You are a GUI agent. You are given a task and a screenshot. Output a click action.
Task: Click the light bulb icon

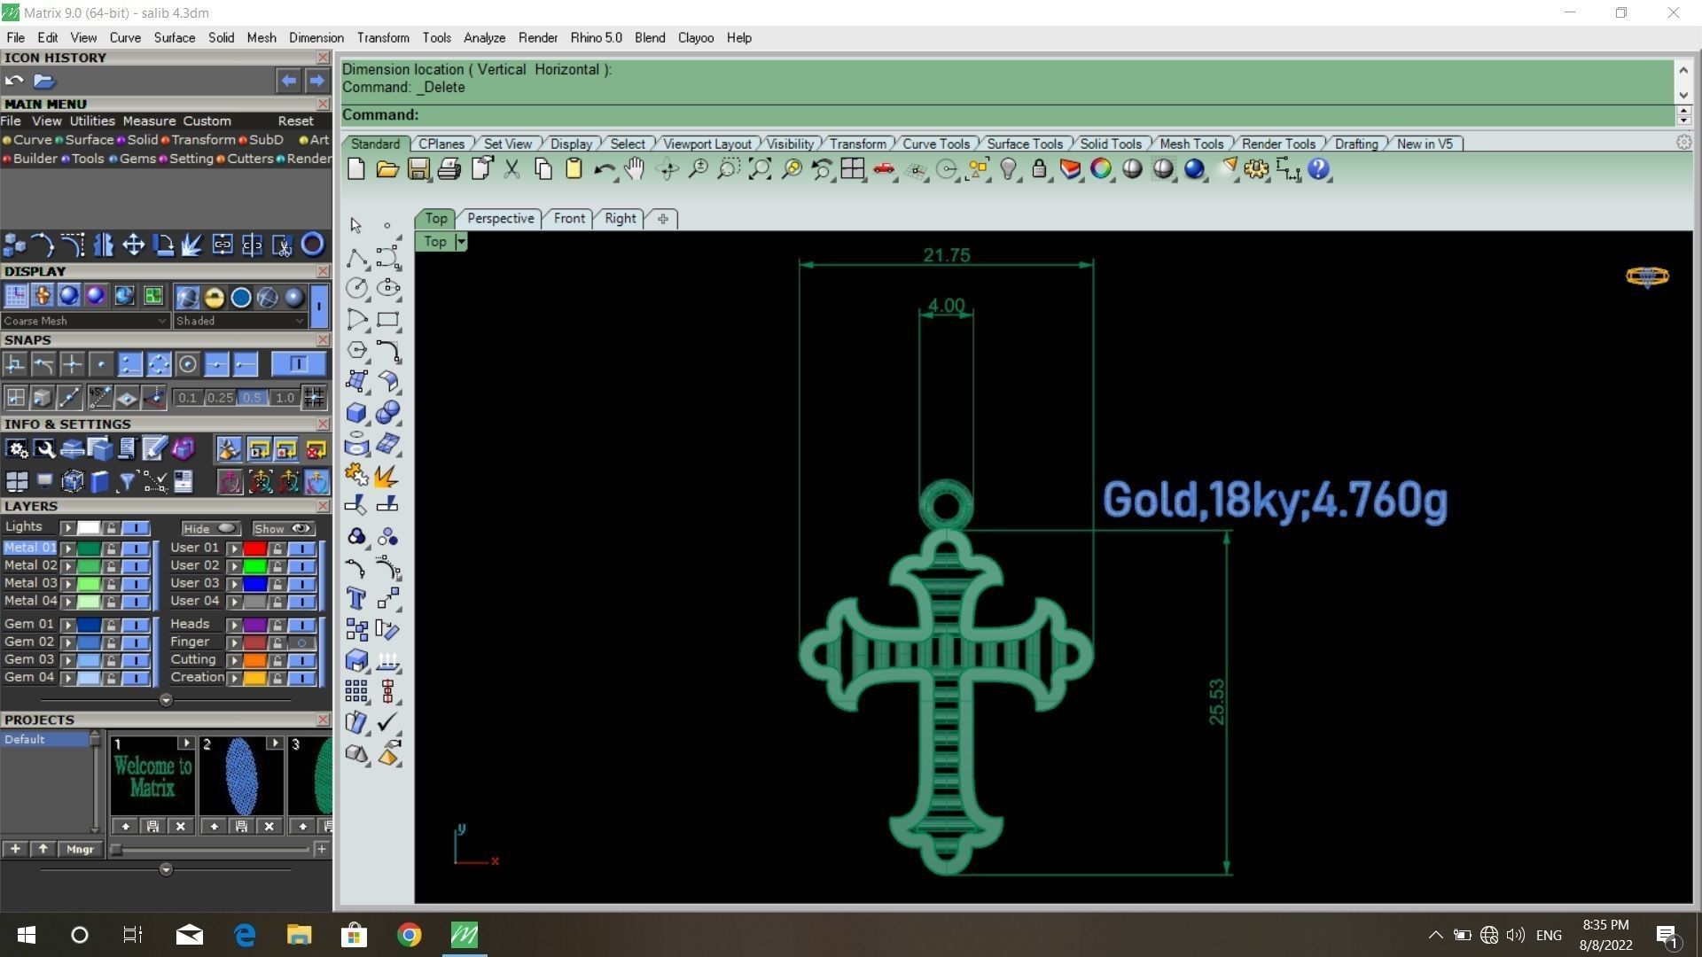coord(1008,168)
